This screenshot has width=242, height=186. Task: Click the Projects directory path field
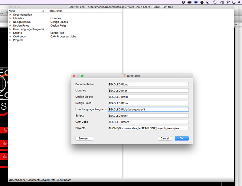[x=148, y=128]
